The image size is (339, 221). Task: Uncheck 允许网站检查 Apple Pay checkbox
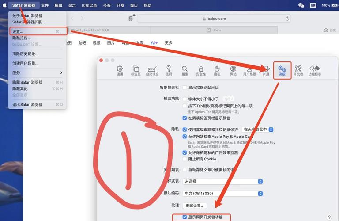(185, 137)
